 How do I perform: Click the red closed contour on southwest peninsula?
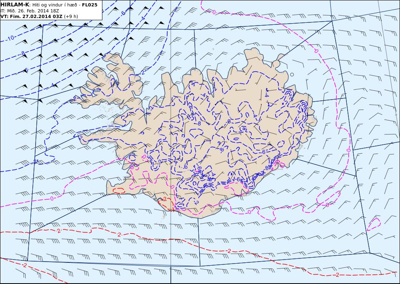pyautogui.click(x=118, y=190)
